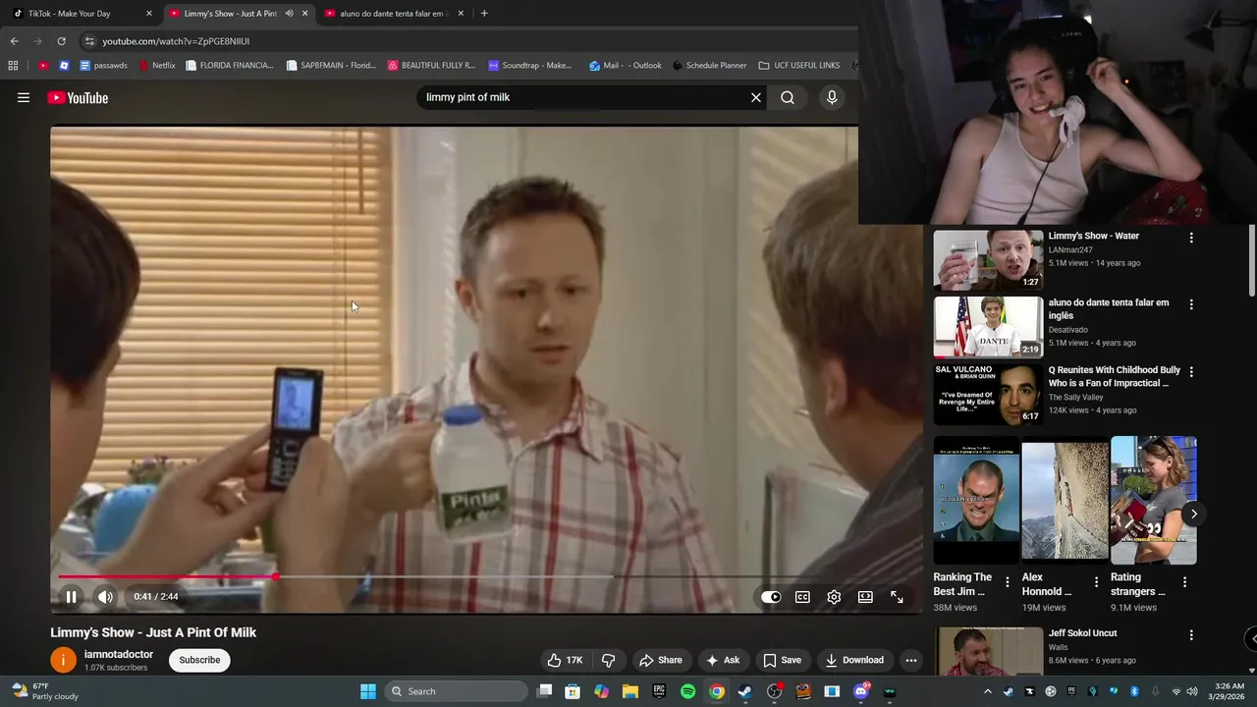Open more actions ellipsis beside Download
The height and width of the screenshot is (707, 1257).
(x=911, y=660)
